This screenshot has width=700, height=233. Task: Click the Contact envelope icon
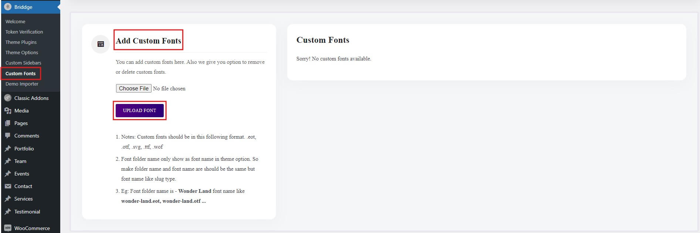(8, 186)
